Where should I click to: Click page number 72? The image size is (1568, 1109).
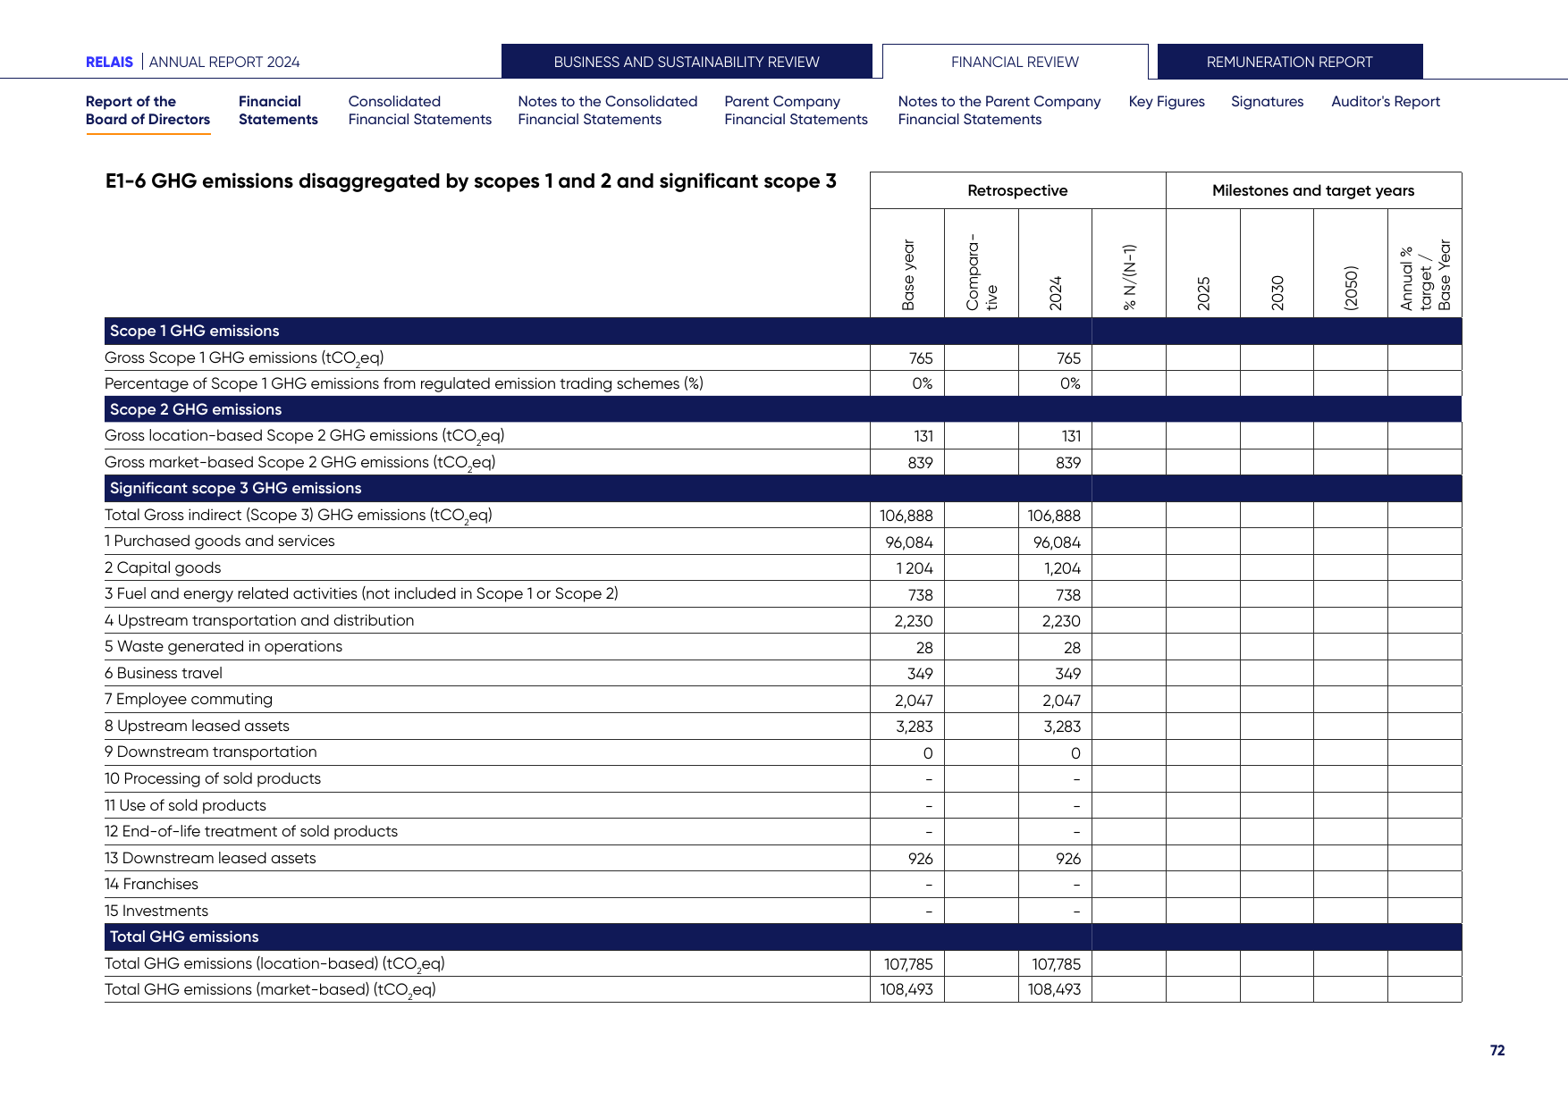click(x=1497, y=1051)
